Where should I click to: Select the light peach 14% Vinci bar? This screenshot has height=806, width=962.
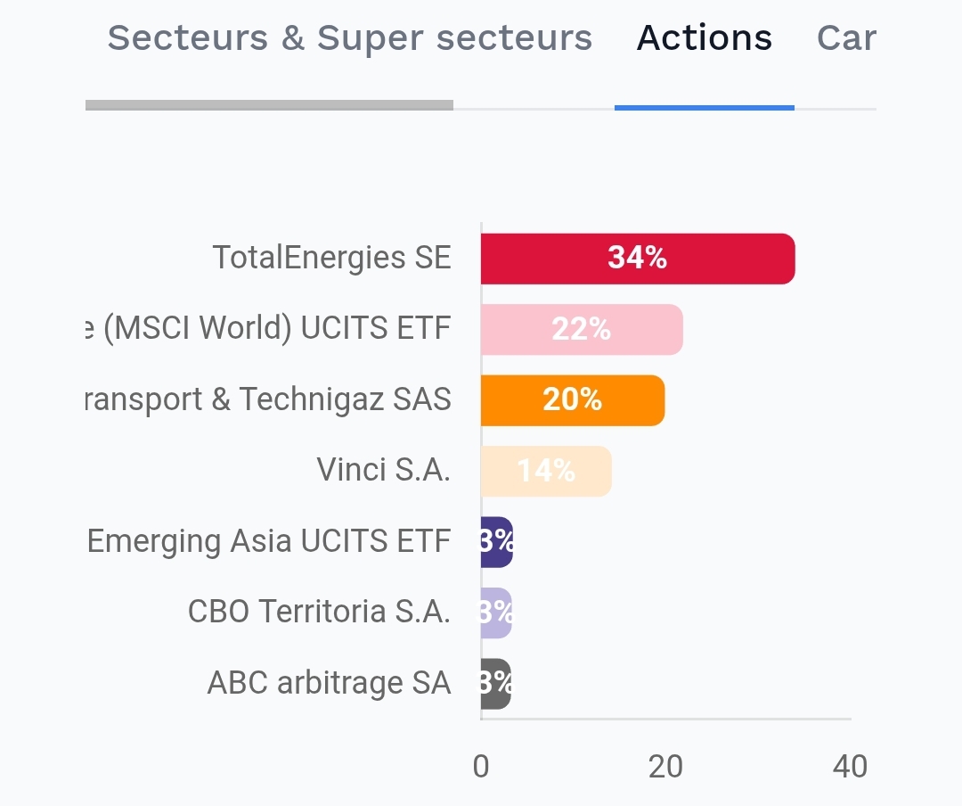coord(545,471)
